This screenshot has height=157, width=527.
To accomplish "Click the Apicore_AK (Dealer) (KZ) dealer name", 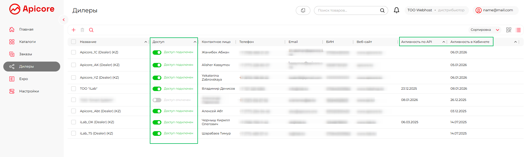I will point(100,65).
